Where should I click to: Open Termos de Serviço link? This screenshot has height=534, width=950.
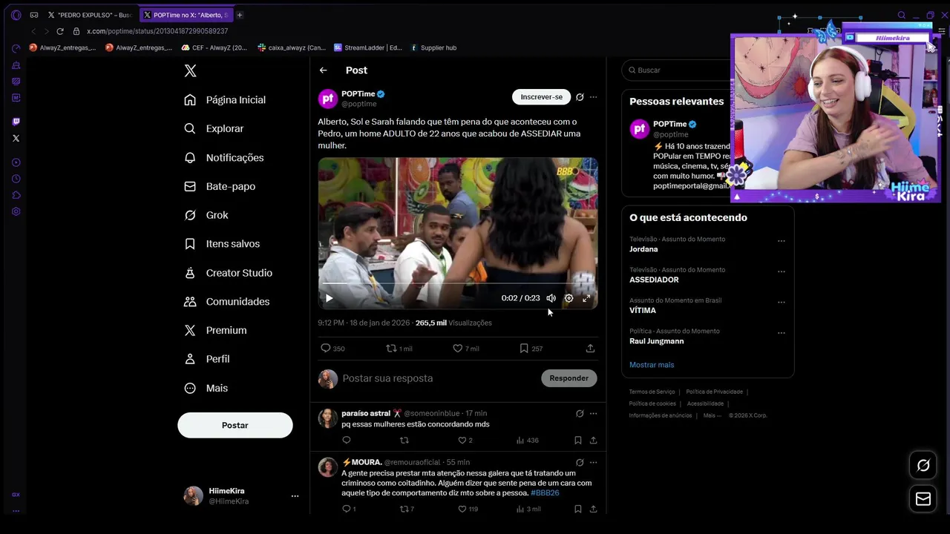coord(652,392)
